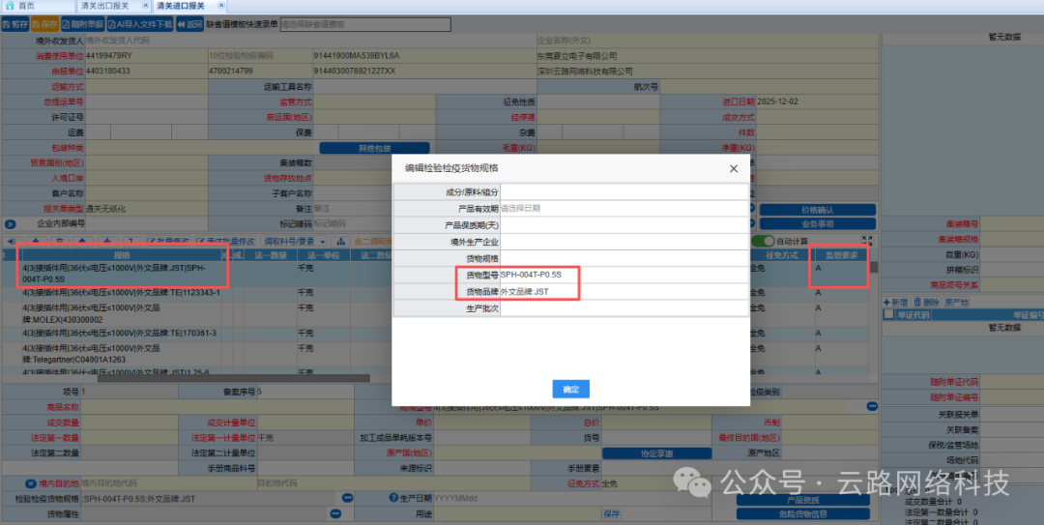Click the 货物规格 field in dialog
The width and height of the screenshot is (1044, 525).
click(624, 258)
